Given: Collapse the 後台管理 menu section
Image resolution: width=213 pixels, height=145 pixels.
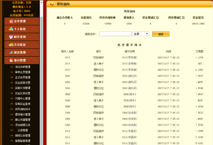Looking at the screenshot, I should click(22, 60).
